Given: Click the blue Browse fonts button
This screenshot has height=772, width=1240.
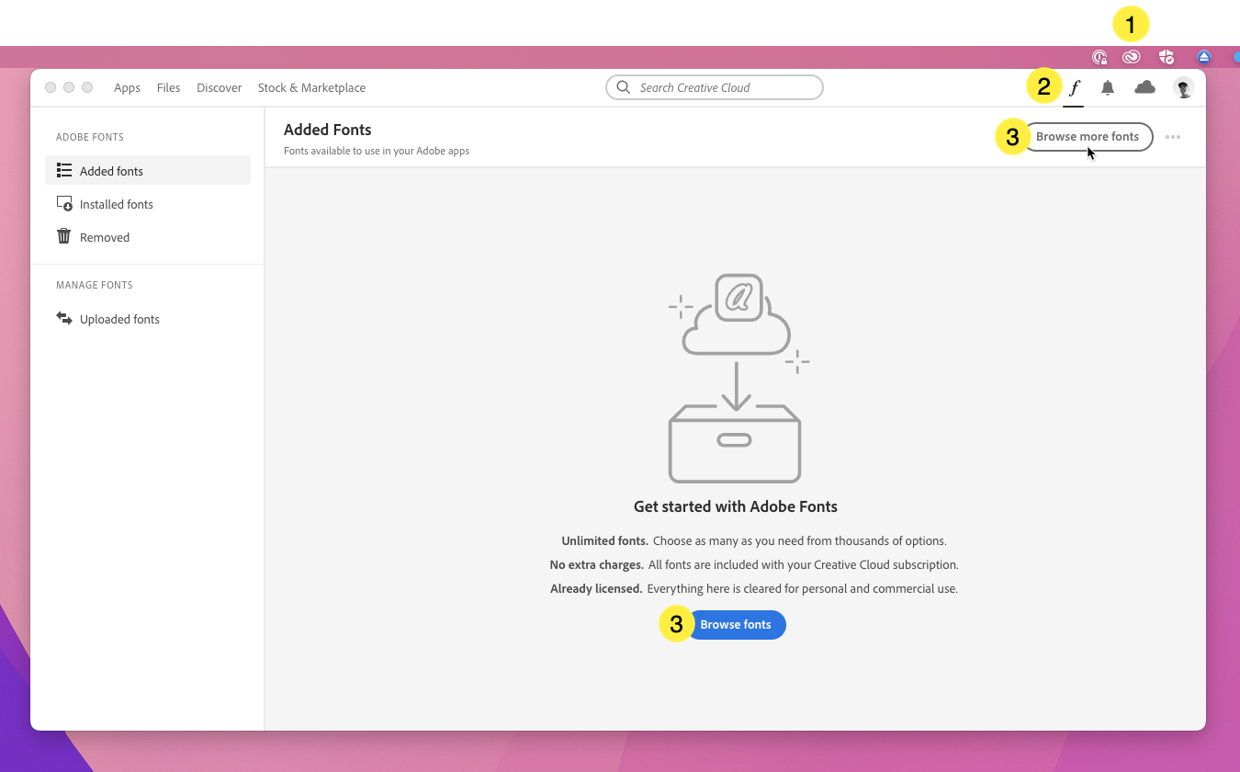Looking at the screenshot, I should (736, 625).
